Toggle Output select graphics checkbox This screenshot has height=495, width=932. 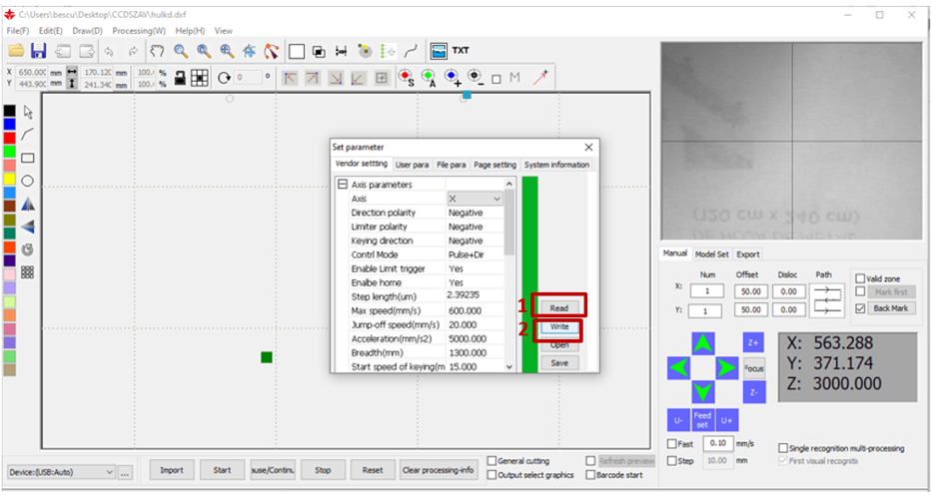coord(491,475)
